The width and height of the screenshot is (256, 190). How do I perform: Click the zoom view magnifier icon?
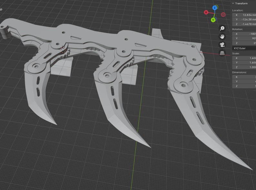pos(222,28)
